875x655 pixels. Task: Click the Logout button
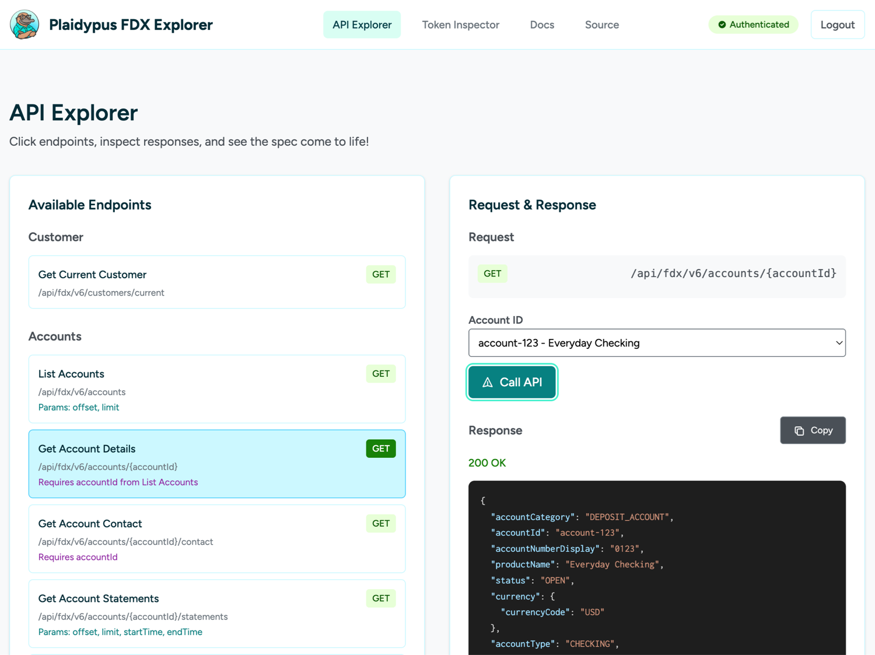(x=838, y=24)
